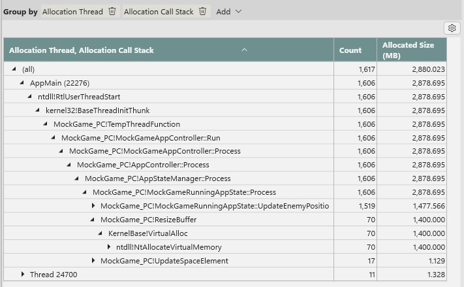Expand UpdateEnemyPosition call stack node
This screenshot has height=287, width=464.
[93, 207]
